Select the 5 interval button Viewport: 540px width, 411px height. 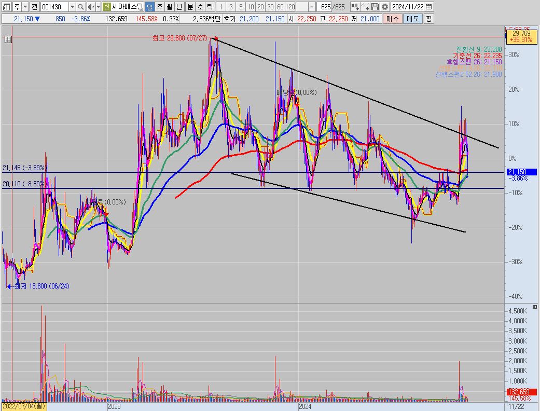pyautogui.click(x=241, y=7)
